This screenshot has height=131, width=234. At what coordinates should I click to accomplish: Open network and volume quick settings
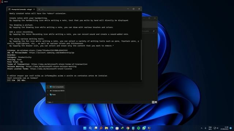[216, 128]
